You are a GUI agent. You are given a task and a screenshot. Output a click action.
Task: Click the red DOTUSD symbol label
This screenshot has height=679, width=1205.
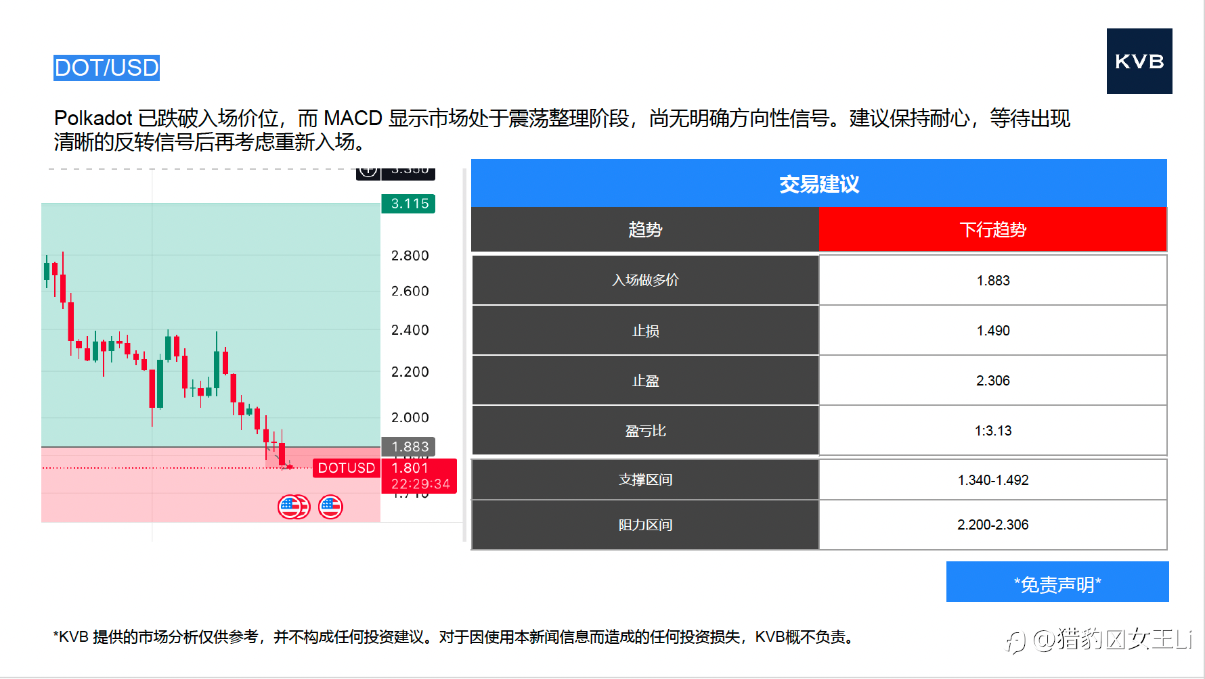(347, 468)
